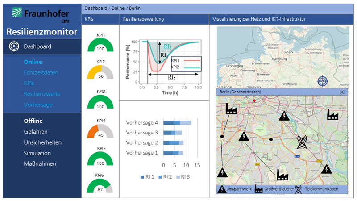Screen dimensions: 357x201
Task: Click the RI 2 legend color swatch
Action: pyautogui.click(x=160, y=177)
